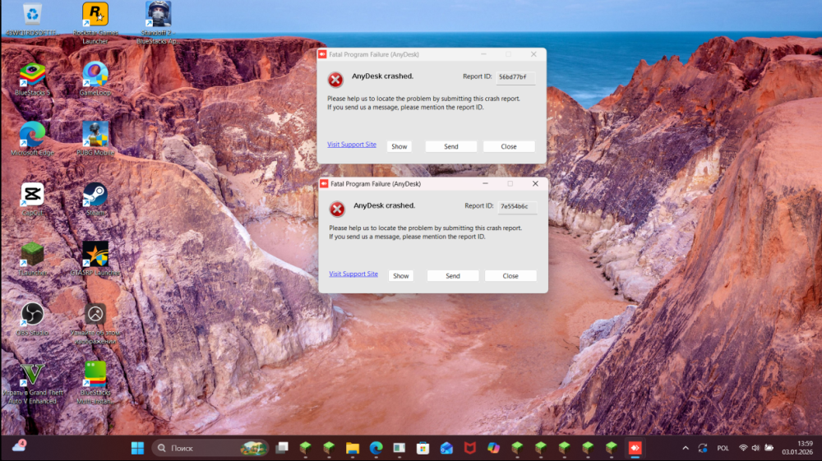Screen dimensions: 822x461
Task: Open the Spotlight 'Узнайте об этом изображении' icon
Action: click(95, 323)
